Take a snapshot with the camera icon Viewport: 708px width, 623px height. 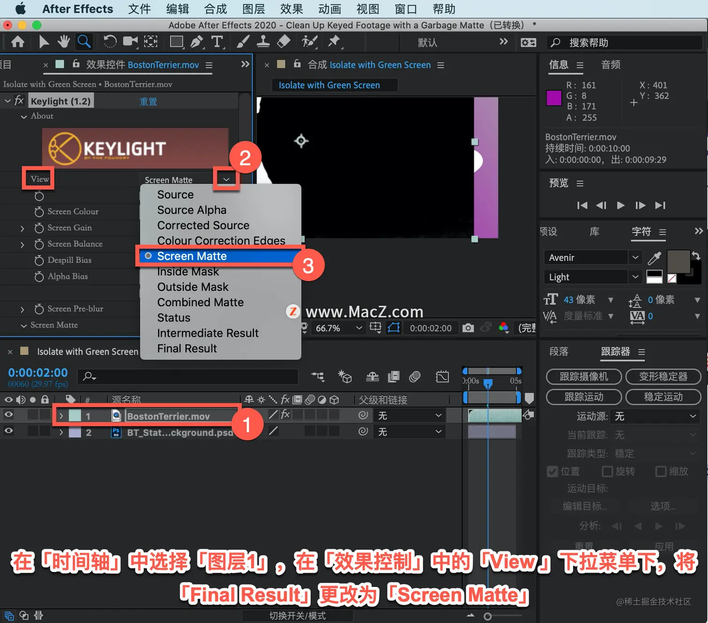468,328
